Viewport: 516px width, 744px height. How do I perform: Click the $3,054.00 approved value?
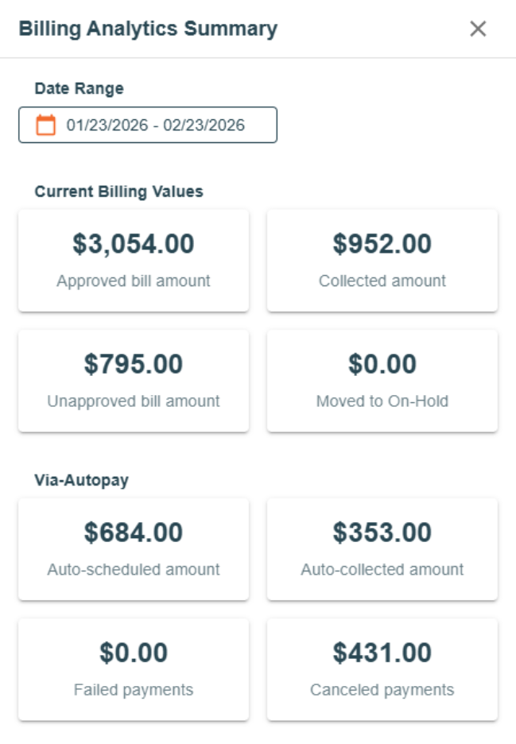134,244
